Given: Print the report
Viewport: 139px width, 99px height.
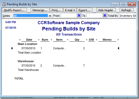Looking at the screenshot, I should [56, 10].
